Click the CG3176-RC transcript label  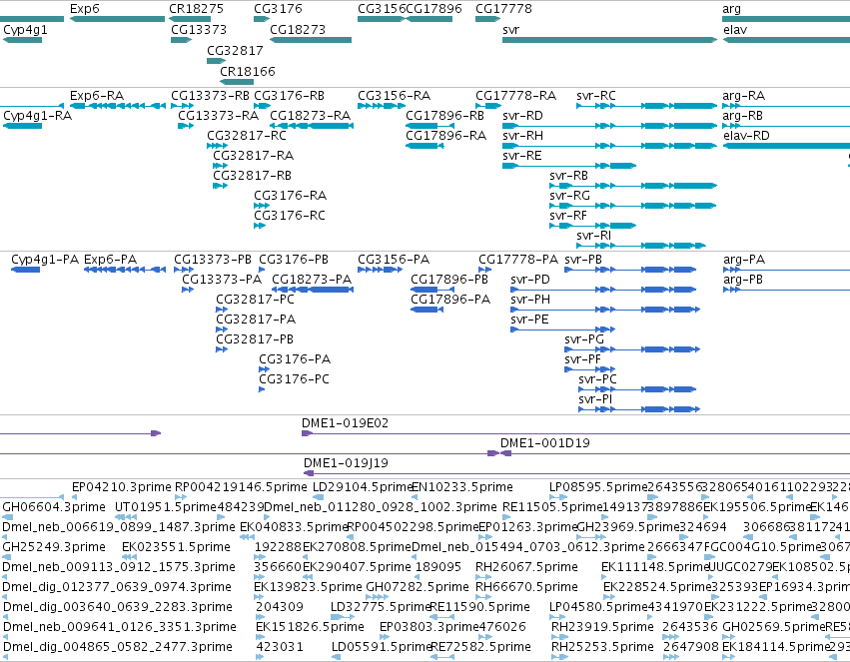click(290, 216)
